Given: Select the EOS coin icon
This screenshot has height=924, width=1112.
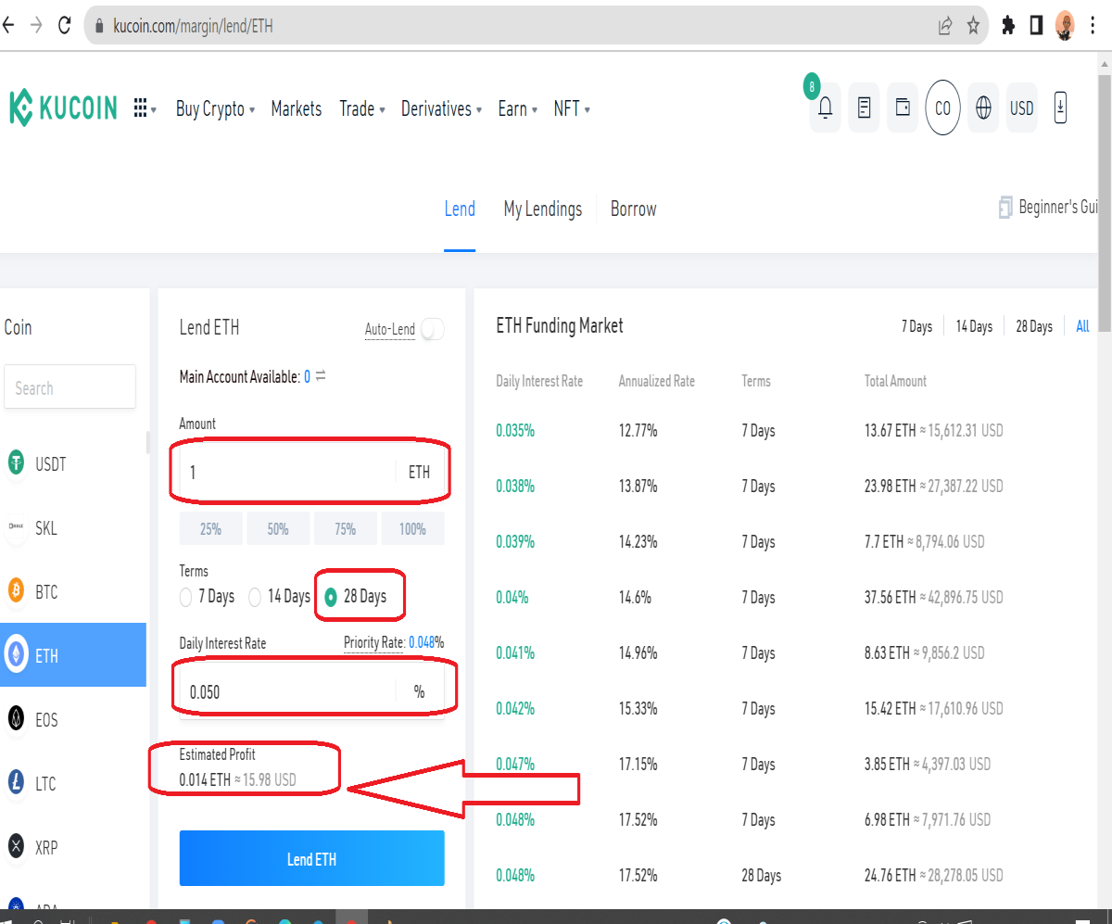Looking at the screenshot, I should (17, 718).
